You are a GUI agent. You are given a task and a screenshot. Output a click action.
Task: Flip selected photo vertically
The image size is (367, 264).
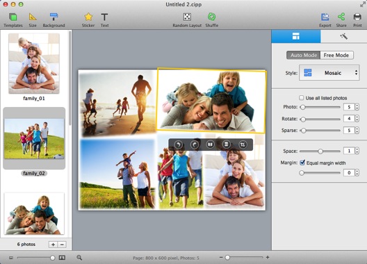coord(226,145)
